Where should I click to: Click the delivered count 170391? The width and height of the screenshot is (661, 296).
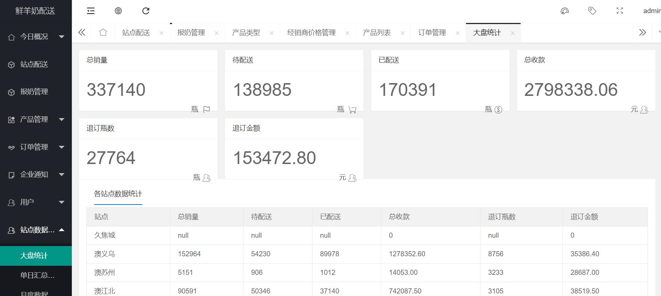click(408, 90)
